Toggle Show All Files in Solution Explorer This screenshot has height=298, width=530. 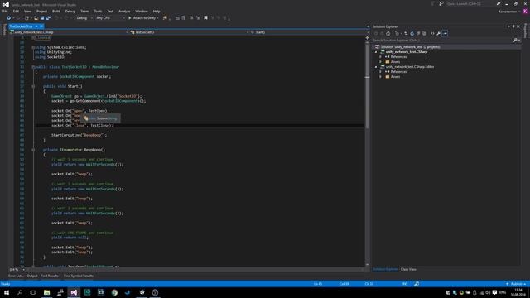pos(424,33)
